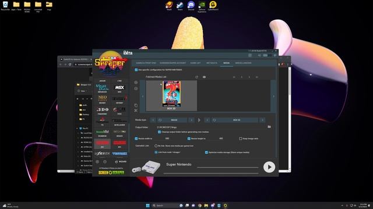Select the MegaDuck system logo
This screenshot has height=209, width=373.
(x=103, y=88)
